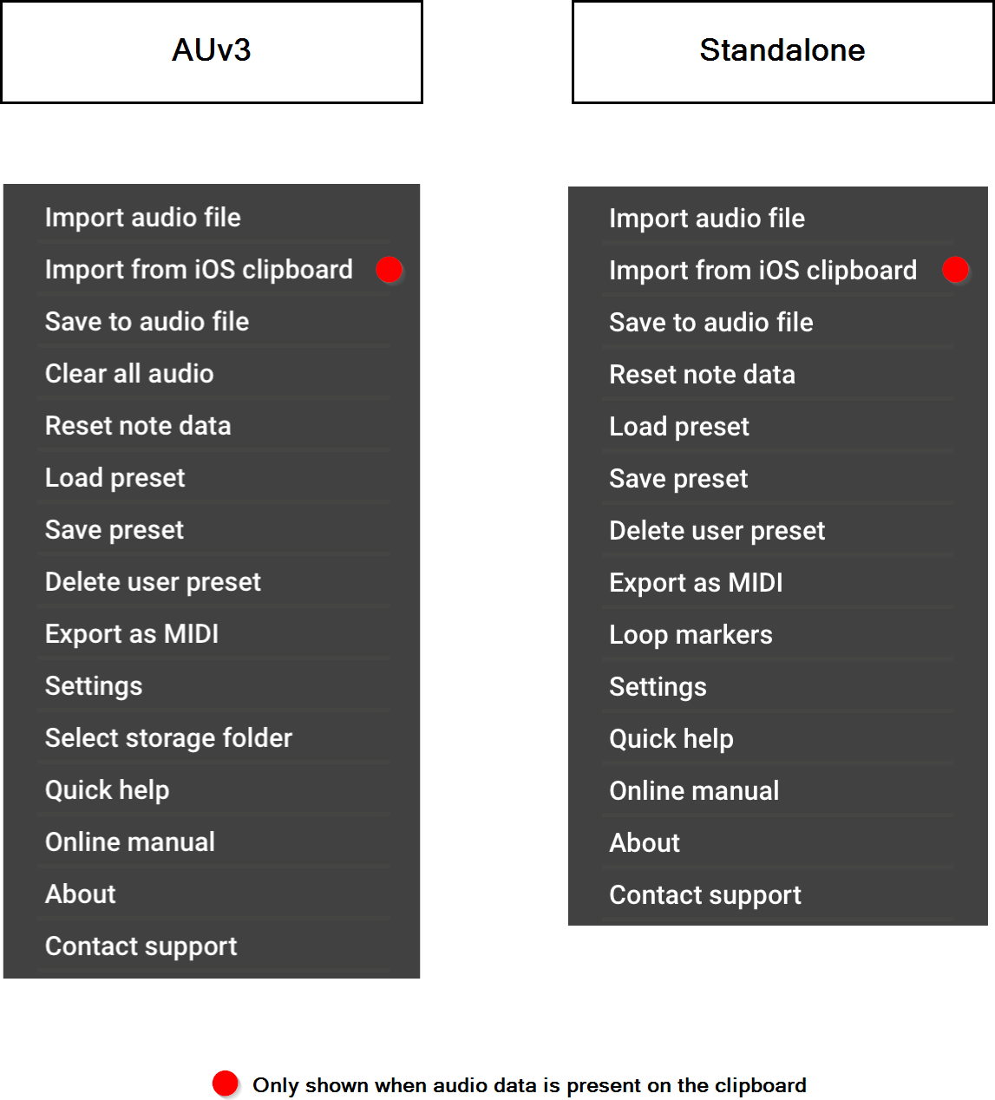Open Load preset in AUv3 menu
Screen dimensions: 995x1100
coord(115,478)
